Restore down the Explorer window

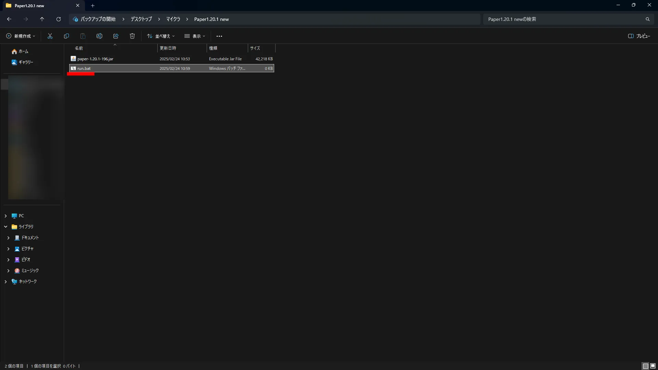(x=634, y=5)
